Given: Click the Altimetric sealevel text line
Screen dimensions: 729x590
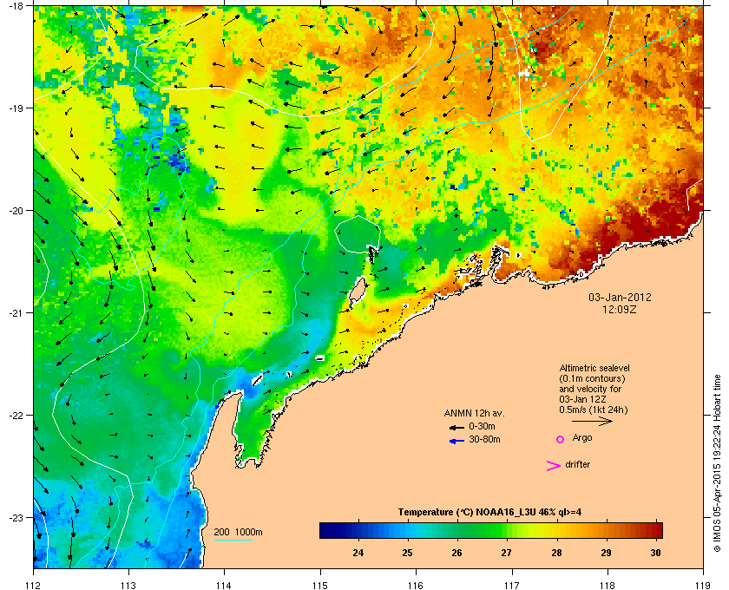Looking at the screenshot, I should tap(594, 368).
